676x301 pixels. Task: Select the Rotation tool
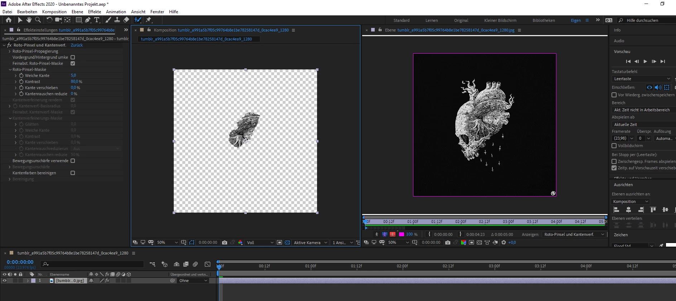click(x=49, y=20)
